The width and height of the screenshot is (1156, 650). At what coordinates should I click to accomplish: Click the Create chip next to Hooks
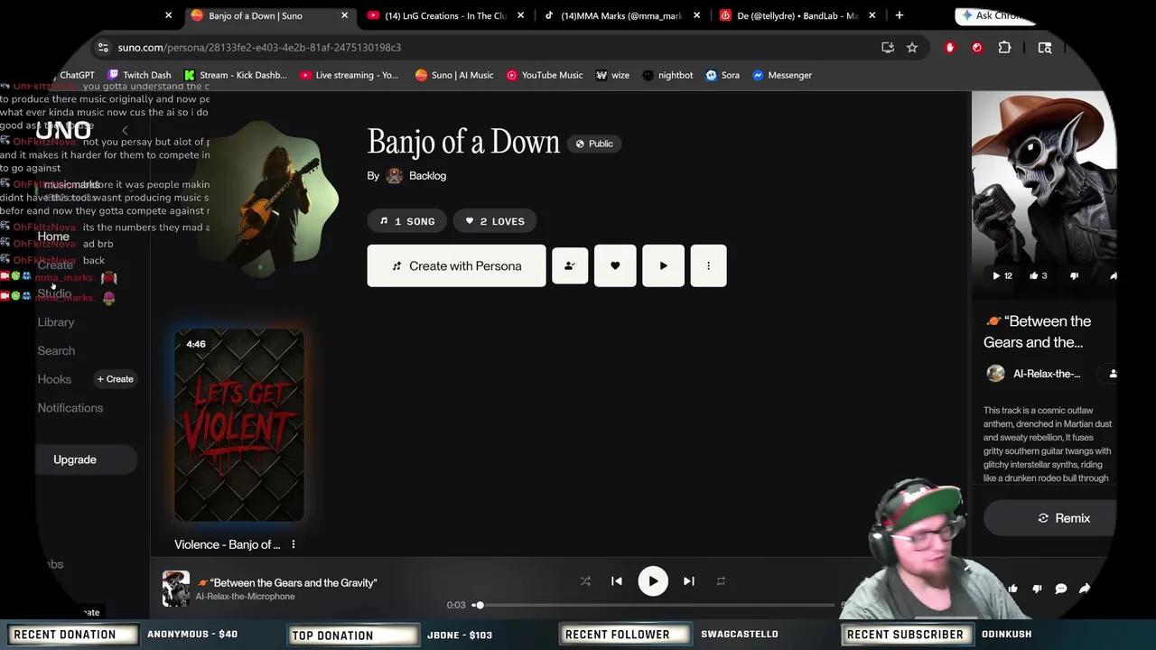pos(115,379)
